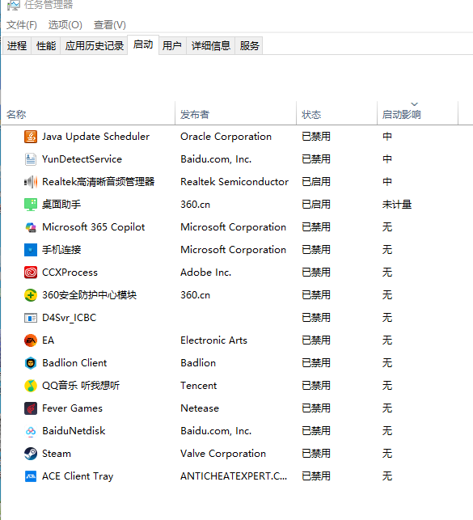
Task: Click the Adobe Inc. publisher cell
Action: tap(206, 273)
